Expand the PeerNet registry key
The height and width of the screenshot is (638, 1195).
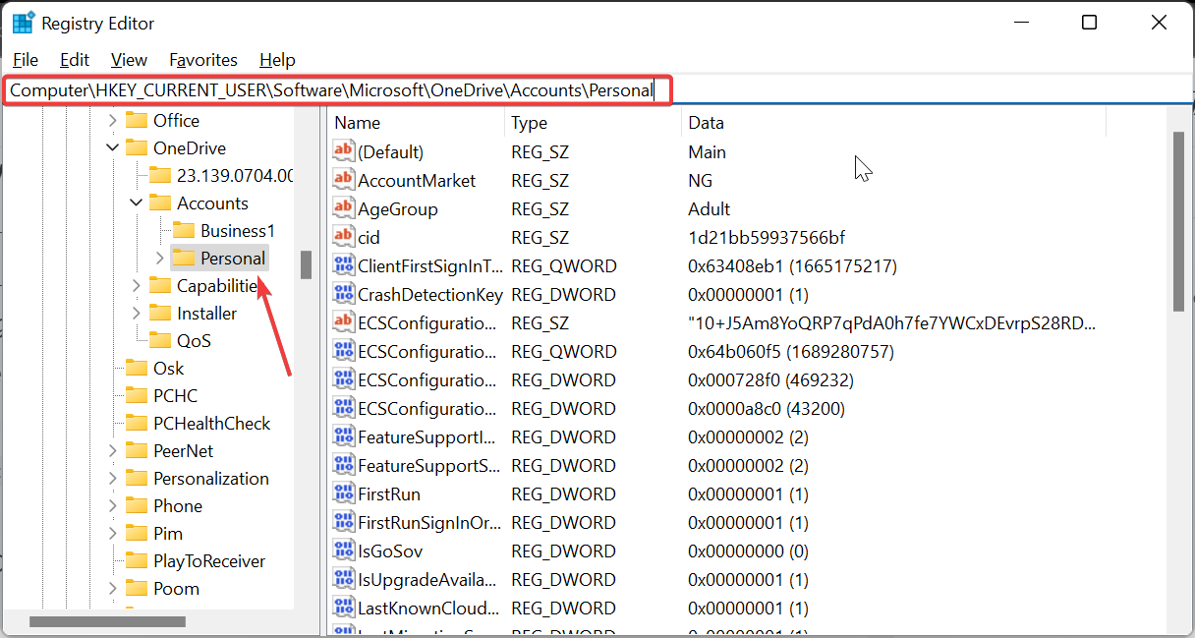(113, 451)
